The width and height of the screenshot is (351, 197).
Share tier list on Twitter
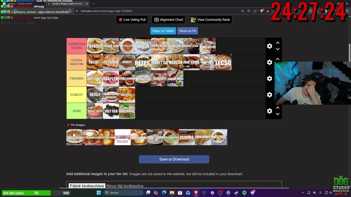[163, 31]
